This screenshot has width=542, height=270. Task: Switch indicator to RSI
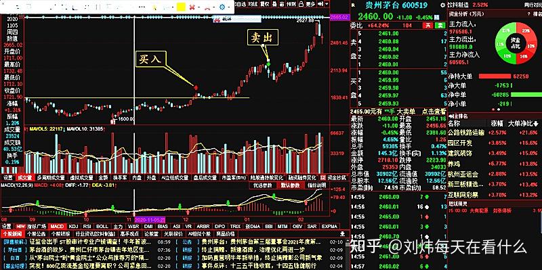[x=87, y=226]
